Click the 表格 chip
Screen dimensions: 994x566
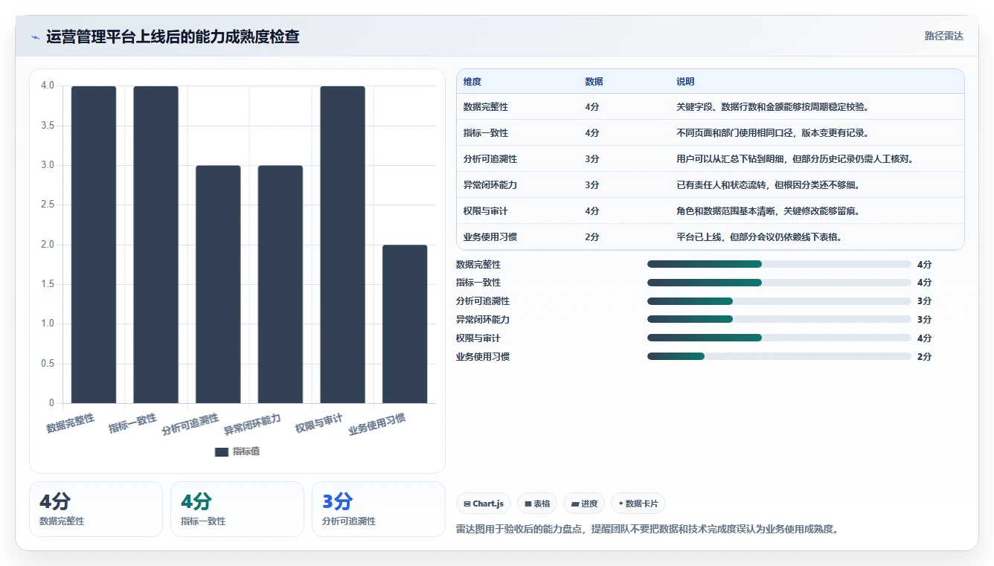pyautogui.click(x=537, y=504)
